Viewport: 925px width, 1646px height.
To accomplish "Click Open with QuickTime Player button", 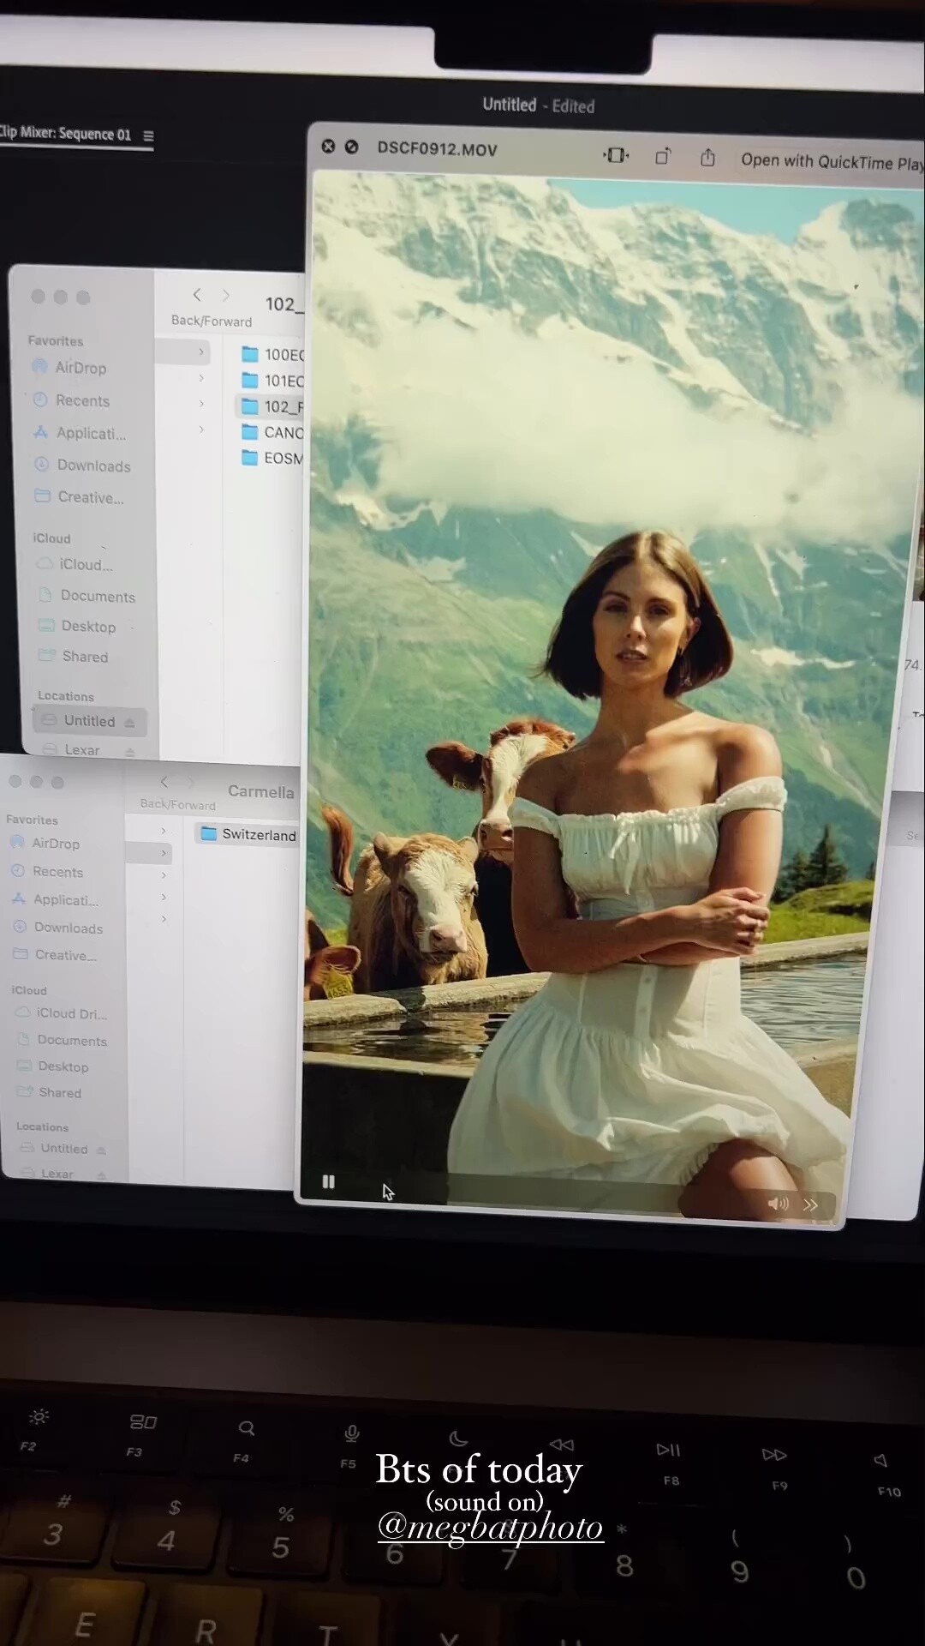I will [x=831, y=161].
